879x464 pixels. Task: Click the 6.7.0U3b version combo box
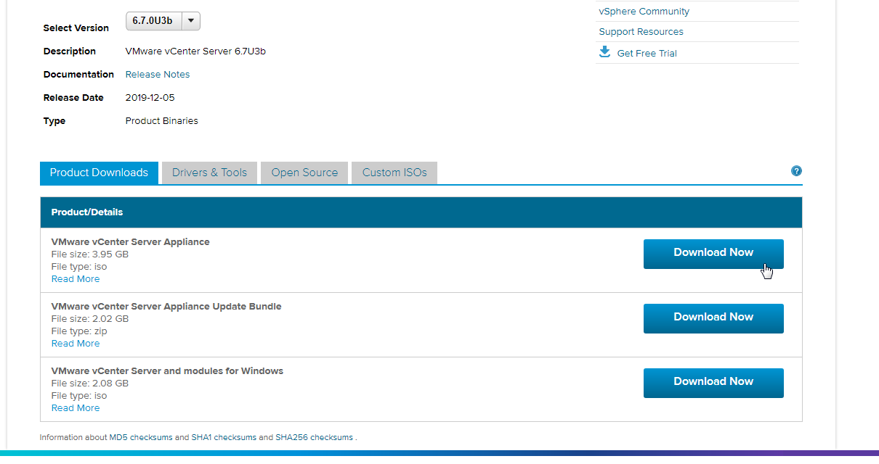coord(153,21)
